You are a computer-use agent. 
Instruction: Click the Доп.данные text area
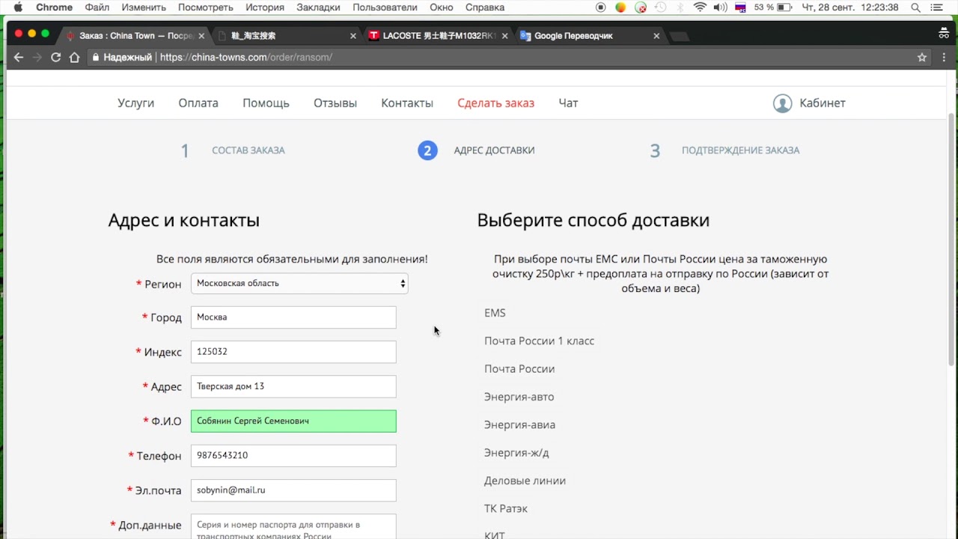click(x=293, y=526)
